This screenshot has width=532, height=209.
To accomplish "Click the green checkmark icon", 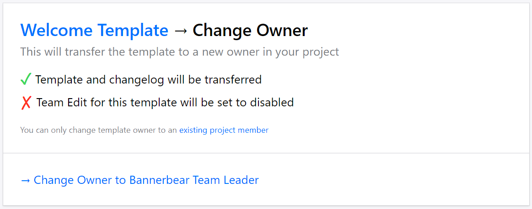I will point(26,80).
